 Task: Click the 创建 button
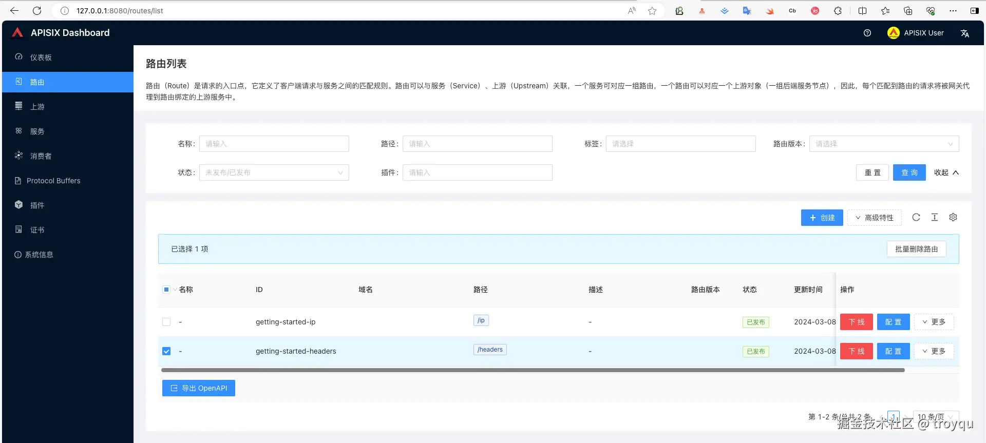point(822,218)
